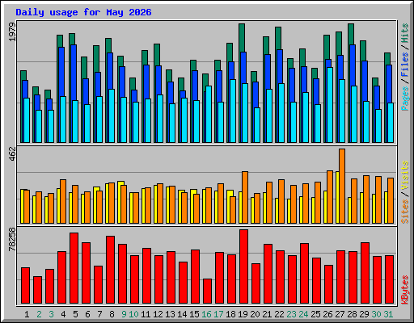414x323 pixels.
Task: Click the shortest red KBytes bar, day 16
Action: click(x=207, y=292)
